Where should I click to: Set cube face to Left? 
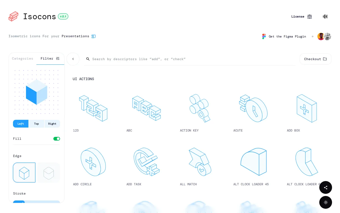[21, 124]
